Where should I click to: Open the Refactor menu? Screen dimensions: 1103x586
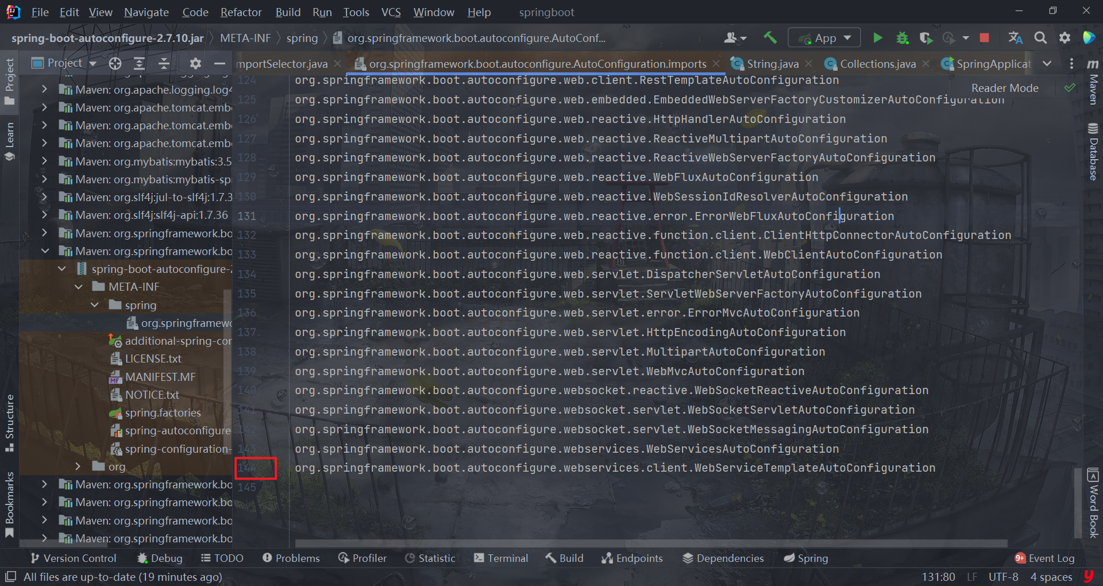[x=241, y=12]
